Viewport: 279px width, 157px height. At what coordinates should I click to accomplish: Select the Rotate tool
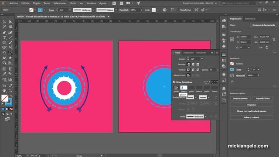click(x=4, y=53)
